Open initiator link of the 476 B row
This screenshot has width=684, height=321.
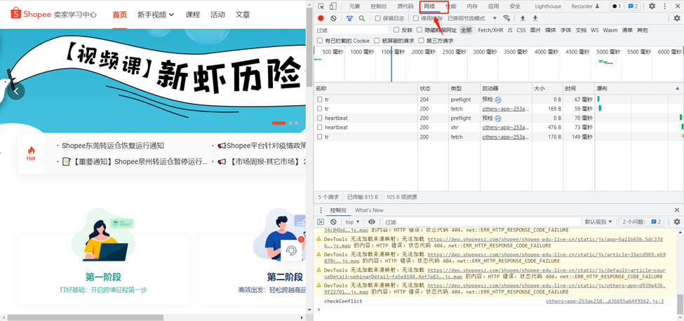506,127
